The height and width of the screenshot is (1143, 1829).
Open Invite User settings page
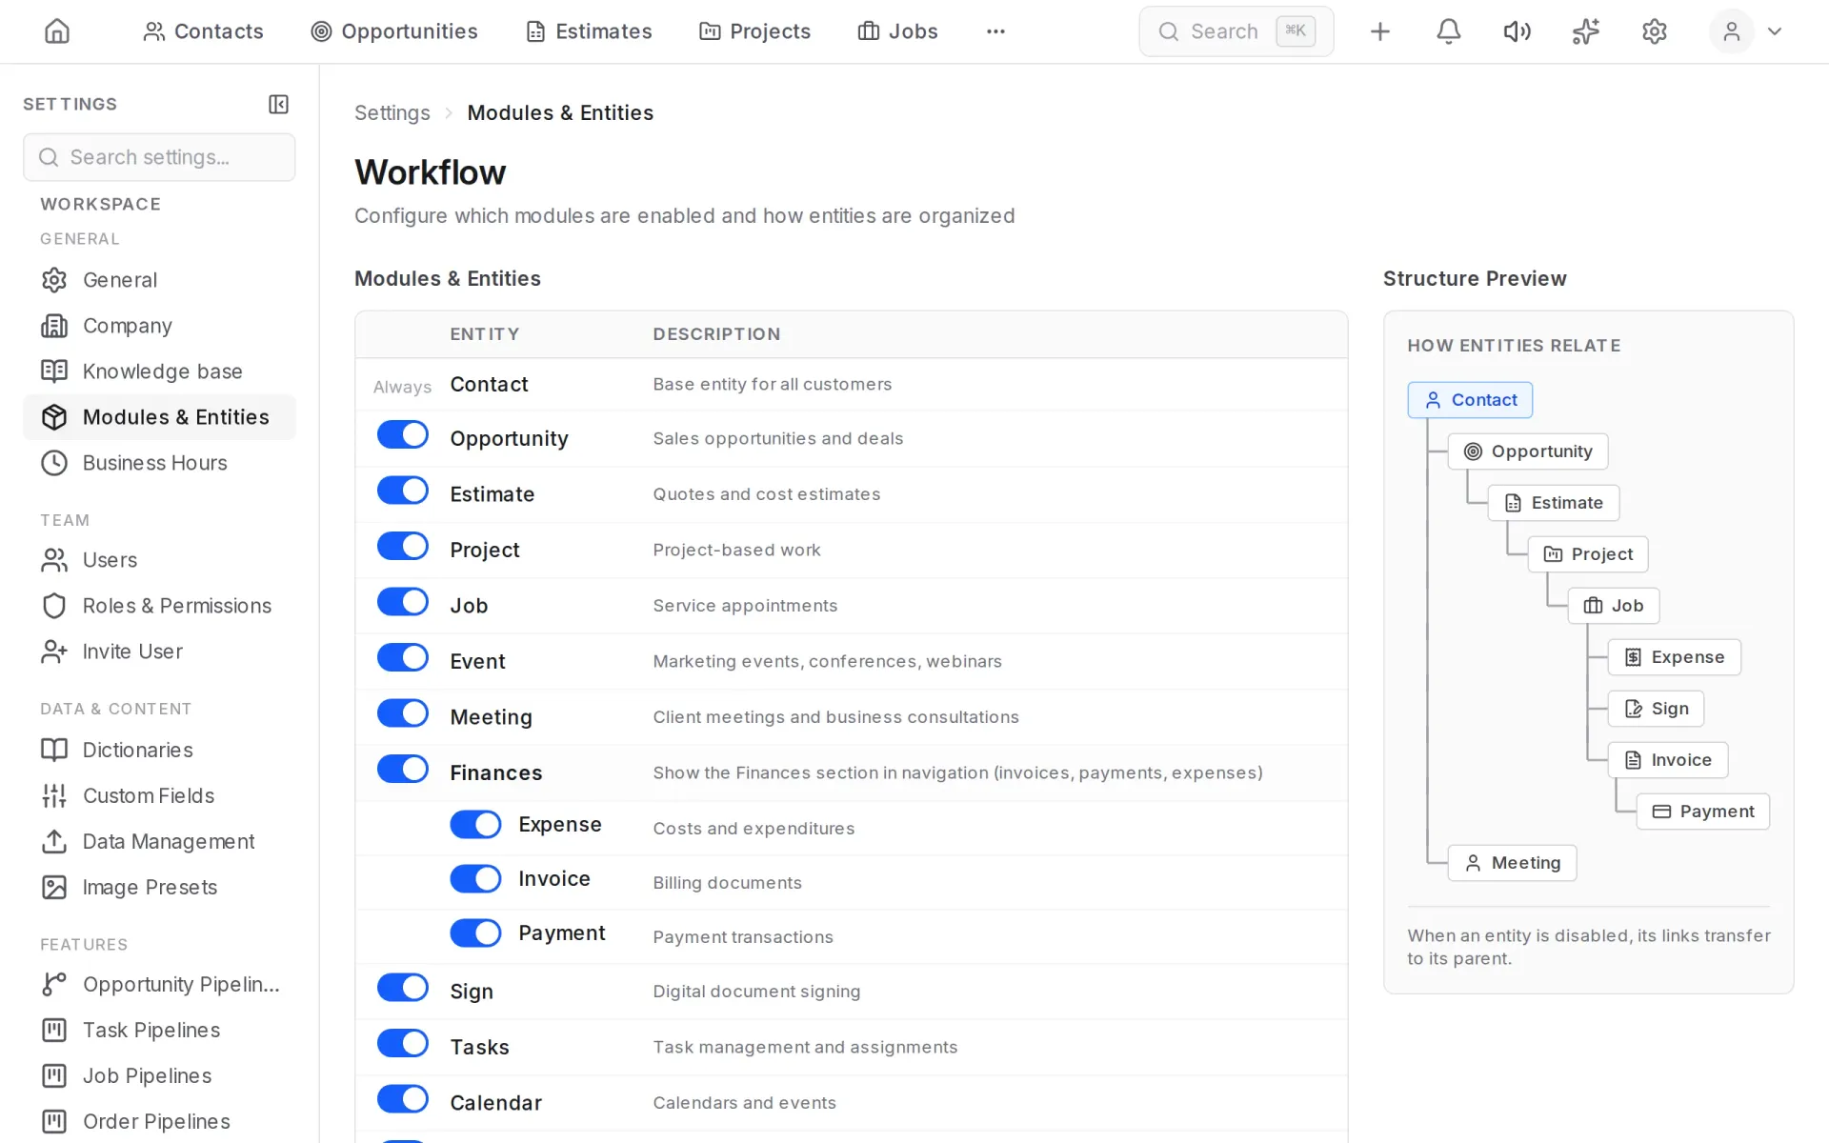(x=159, y=652)
